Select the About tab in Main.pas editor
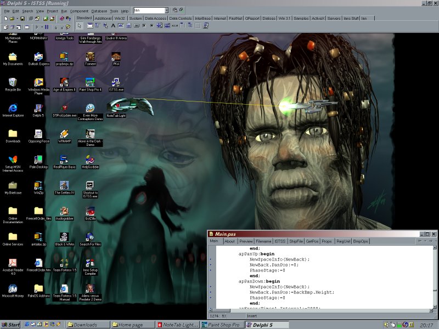The height and width of the screenshot is (329, 439). pos(229,241)
